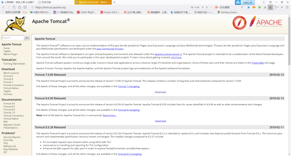Click Read more about Tomcat 8.0.x end of life
Image resolution: width=291 pixels, height=156 pixels.
110,115
